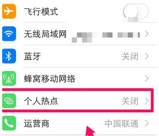Toggle the 飞行模式 switch
Image resolution: width=159 pixels, height=136 pixels.
point(136,11)
